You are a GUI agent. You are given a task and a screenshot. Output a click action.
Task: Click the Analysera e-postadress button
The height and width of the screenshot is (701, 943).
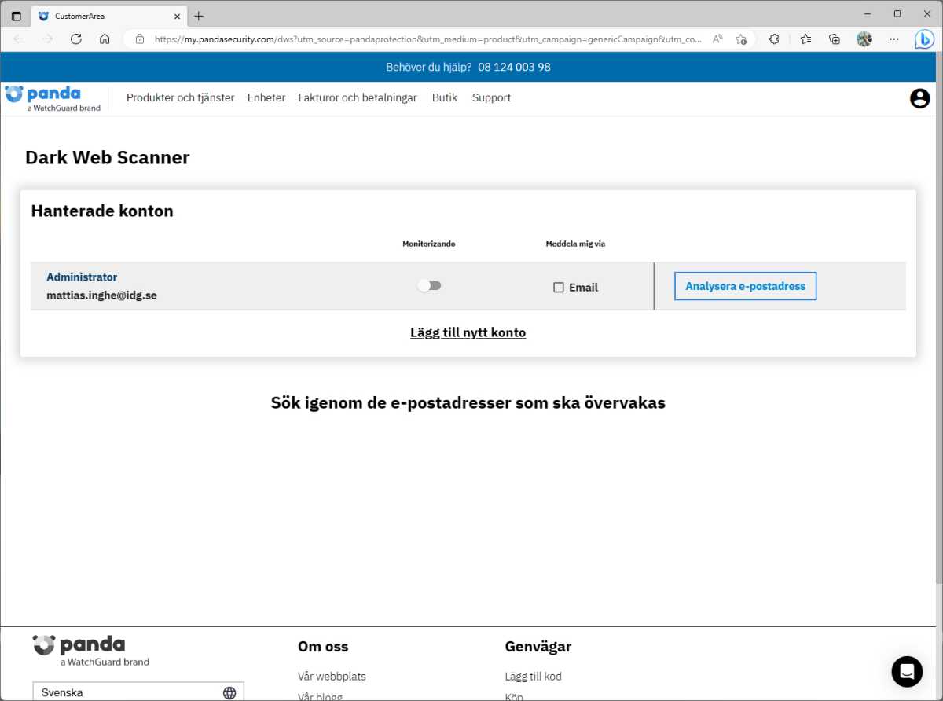coord(745,286)
